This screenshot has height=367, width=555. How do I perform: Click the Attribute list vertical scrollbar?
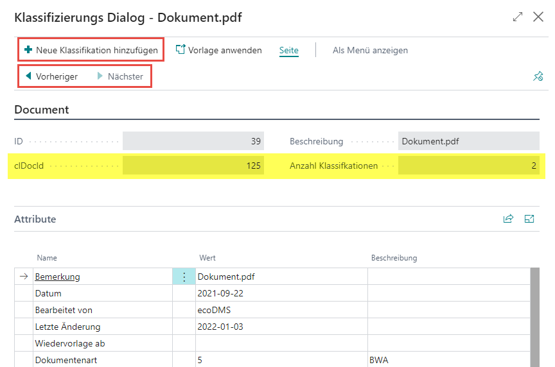pyautogui.click(x=535, y=317)
